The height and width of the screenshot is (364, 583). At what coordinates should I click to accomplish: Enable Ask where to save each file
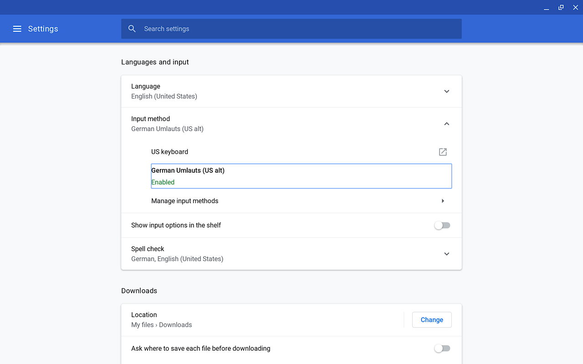(x=442, y=349)
